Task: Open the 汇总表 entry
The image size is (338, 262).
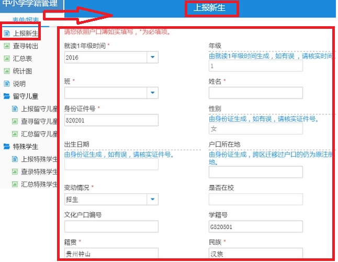Action: click(22, 59)
